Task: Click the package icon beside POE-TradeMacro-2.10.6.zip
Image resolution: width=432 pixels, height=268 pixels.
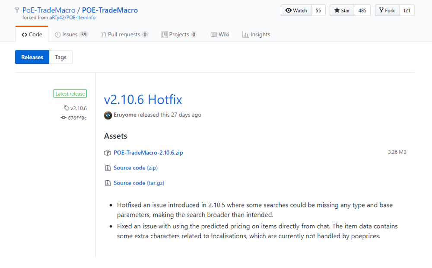Action: pyautogui.click(x=108, y=153)
